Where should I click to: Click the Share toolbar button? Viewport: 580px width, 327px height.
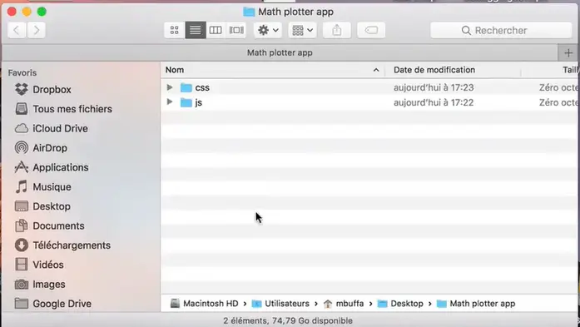(337, 30)
